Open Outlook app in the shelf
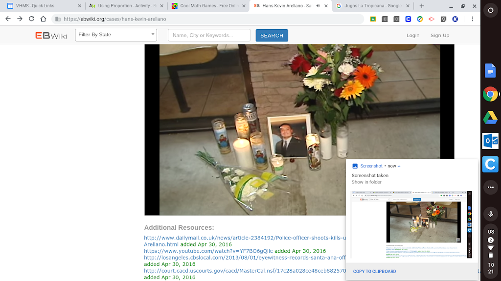This screenshot has height=281, width=501. point(490,141)
